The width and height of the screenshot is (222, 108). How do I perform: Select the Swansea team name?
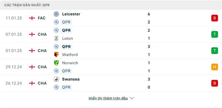(x=71, y=79)
